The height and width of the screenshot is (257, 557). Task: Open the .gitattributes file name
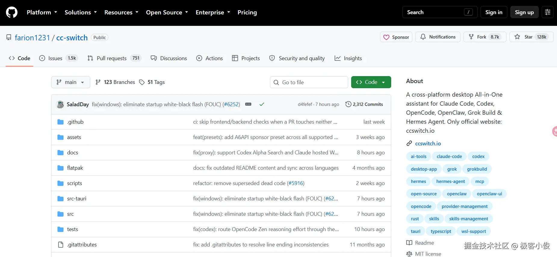pyautogui.click(x=82, y=245)
